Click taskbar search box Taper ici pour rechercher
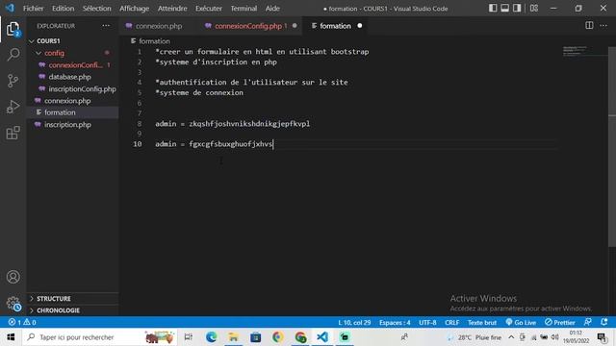The height and width of the screenshot is (346, 616). [x=99, y=337]
